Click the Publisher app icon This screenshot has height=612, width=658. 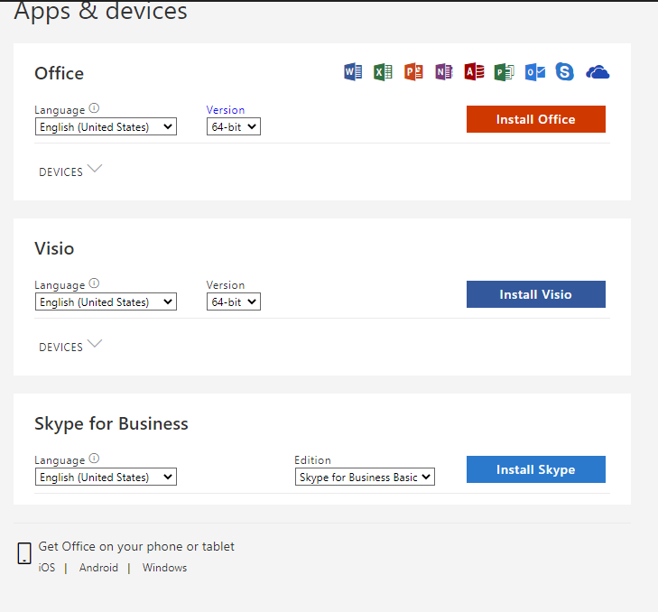coord(504,72)
